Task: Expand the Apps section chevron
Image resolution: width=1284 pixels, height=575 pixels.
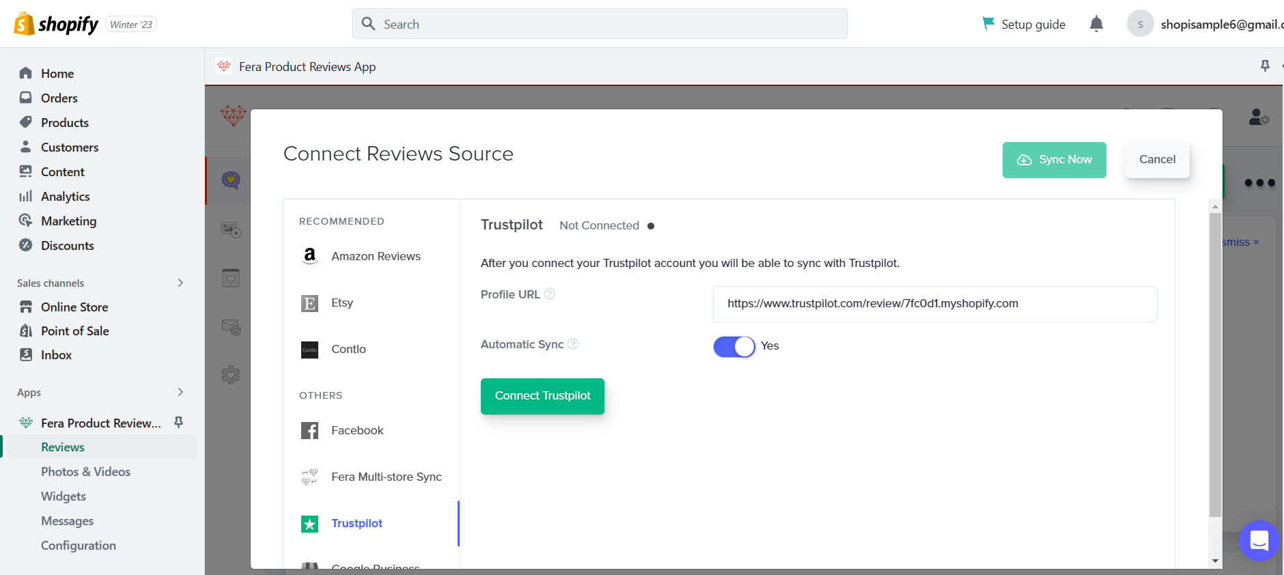Action: click(180, 392)
